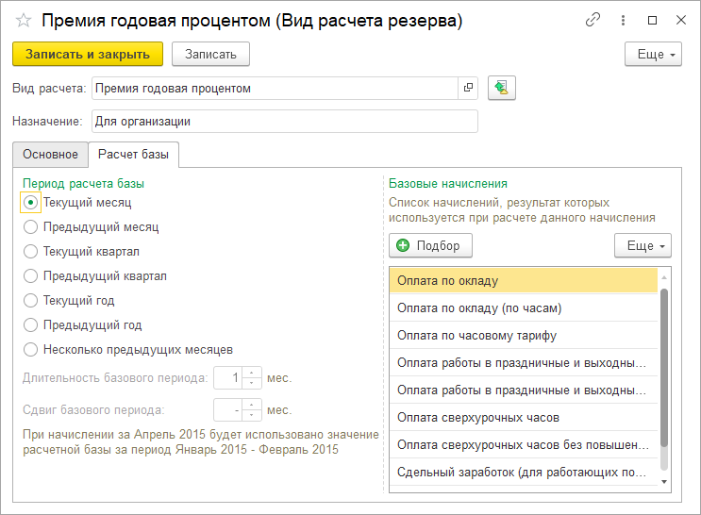This screenshot has width=701, height=515.
Task: Choose the Текущий квартал period option
Action: (30, 251)
